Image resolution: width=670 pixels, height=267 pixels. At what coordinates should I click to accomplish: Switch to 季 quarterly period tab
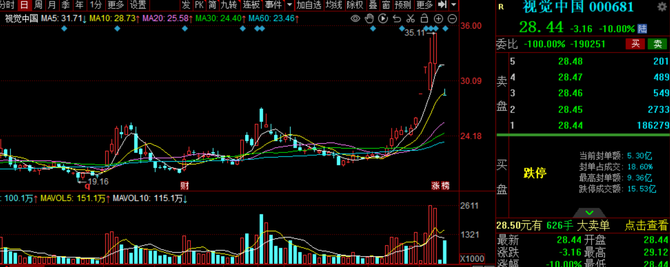(x=66, y=5)
